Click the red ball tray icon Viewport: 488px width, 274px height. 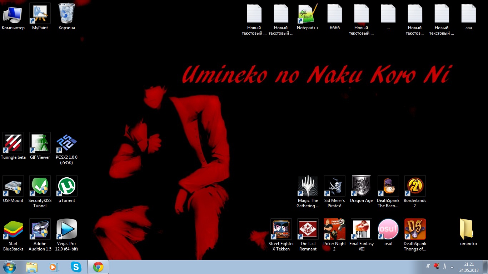[x=436, y=266]
